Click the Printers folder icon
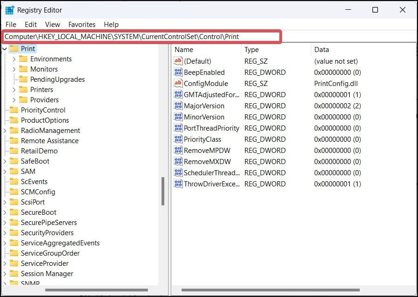Viewport: 418px width, 297px height. pyautogui.click(x=23, y=89)
